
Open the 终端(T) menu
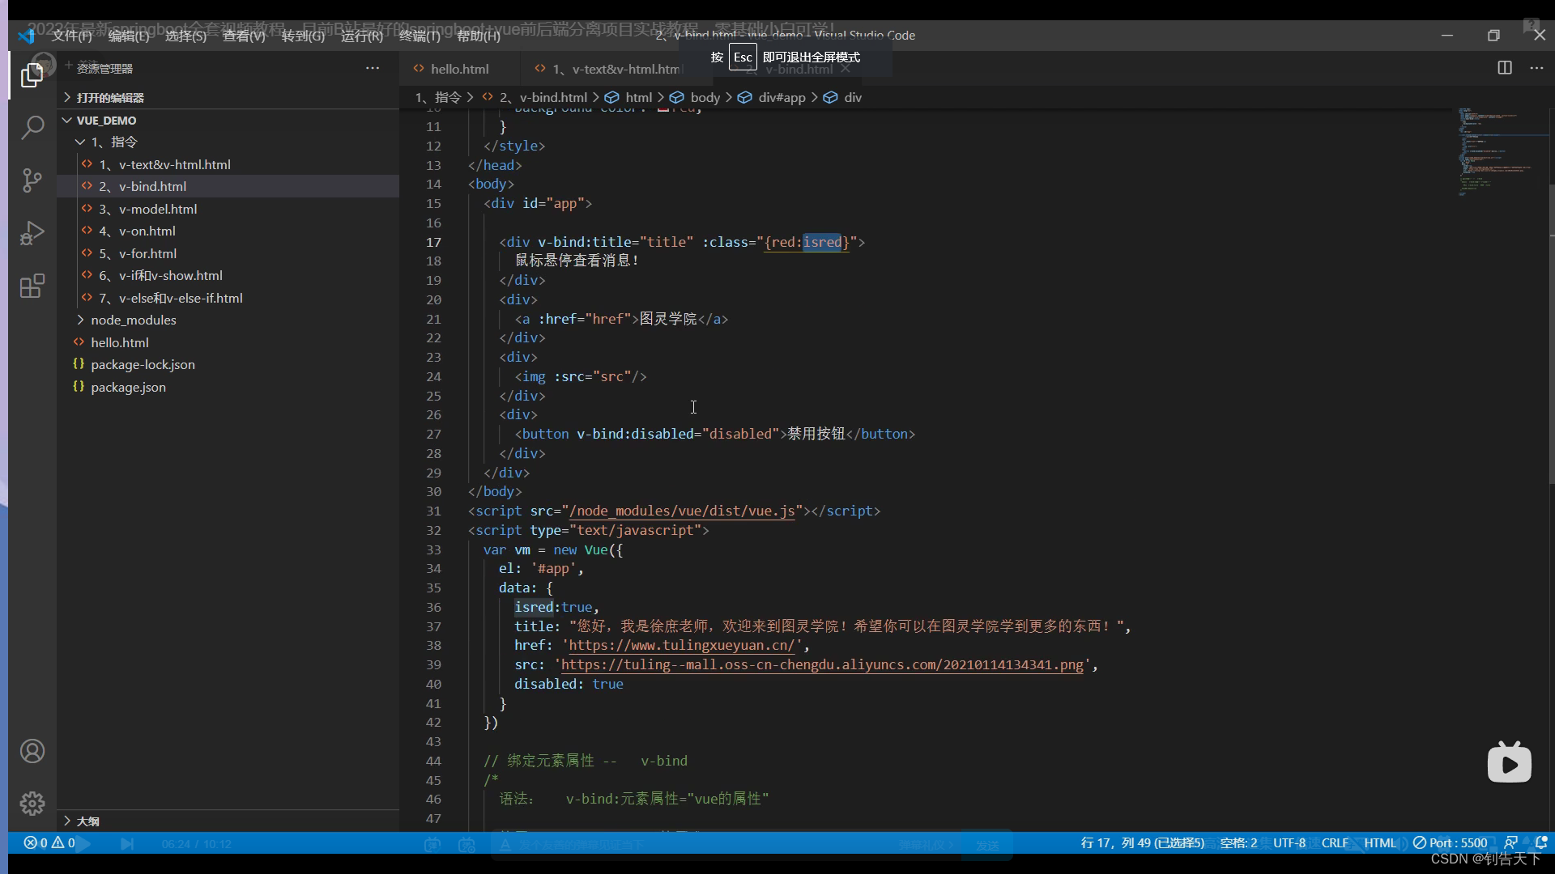pos(420,36)
